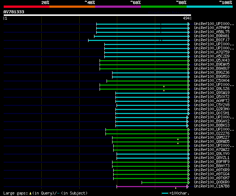Click the arrowhead ending the Q0DKR0 bar
Screen dimensions: 236x196
tap(189, 182)
